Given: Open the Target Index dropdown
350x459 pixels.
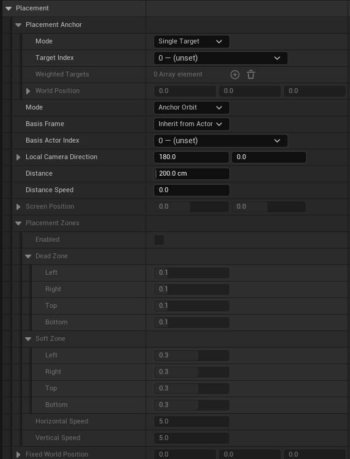Looking at the screenshot, I should pyautogui.click(x=221, y=58).
